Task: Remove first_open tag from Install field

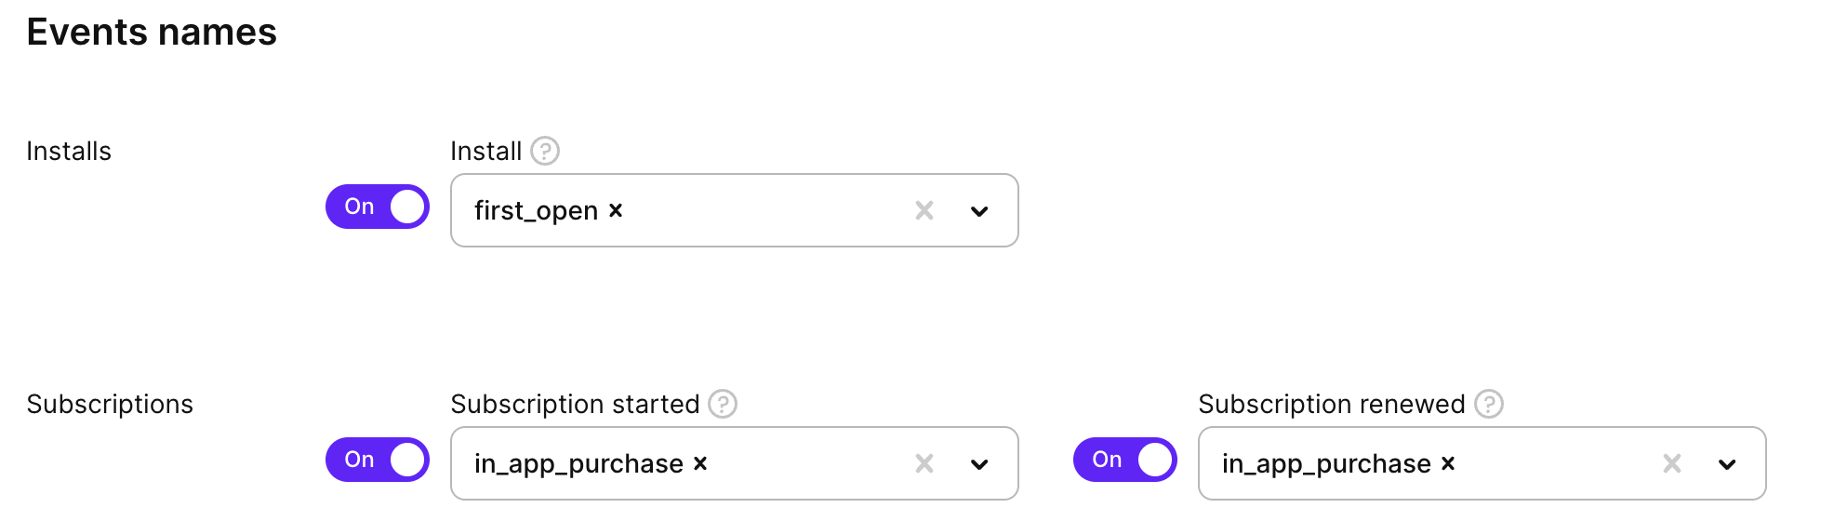Action: coord(616,211)
